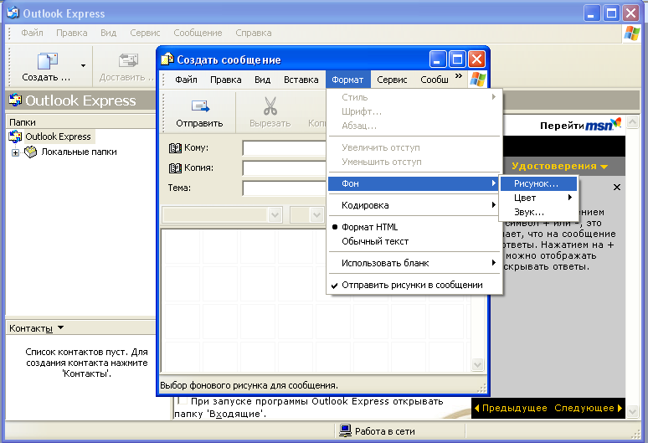Close the tips pane with the X icon
This screenshot has height=443, width=648.
click(x=617, y=188)
